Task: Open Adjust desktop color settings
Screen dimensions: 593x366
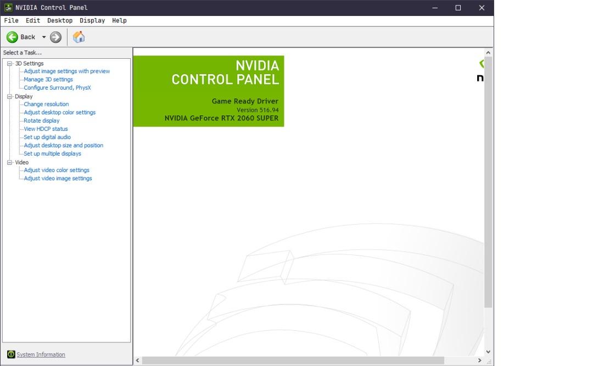Action: (59, 113)
